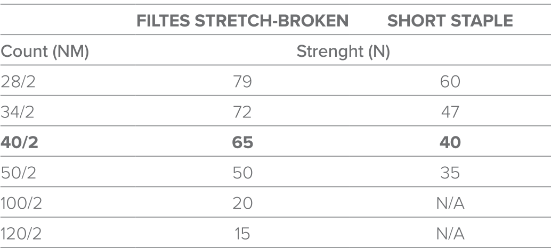
Task: Select the 28/2 count row label
Action: pyautogui.click(x=18, y=82)
